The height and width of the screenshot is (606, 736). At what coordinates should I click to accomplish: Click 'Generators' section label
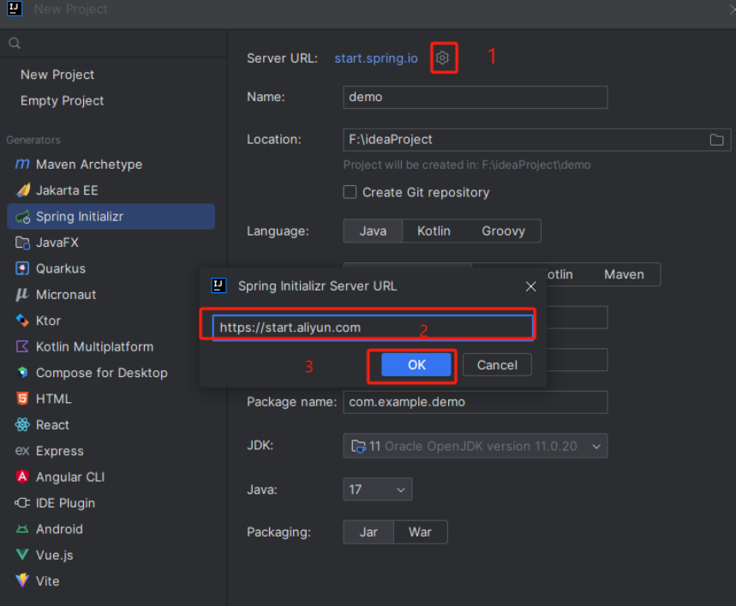tap(33, 140)
